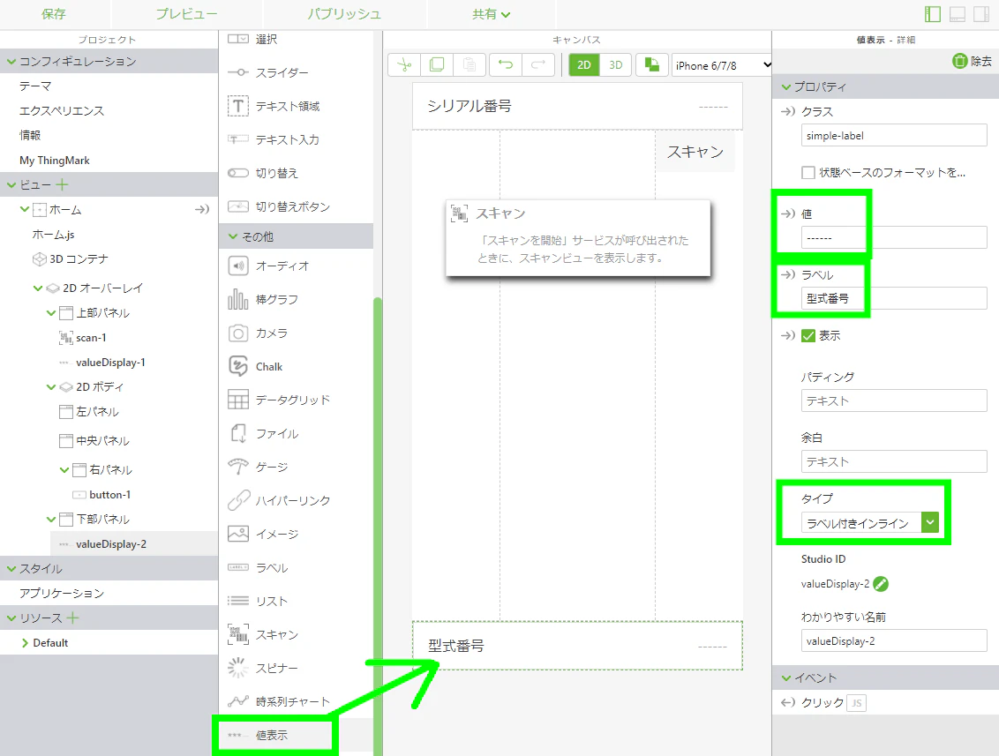
Task: Add a view with the ビュー plus icon
Action: [x=62, y=184]
